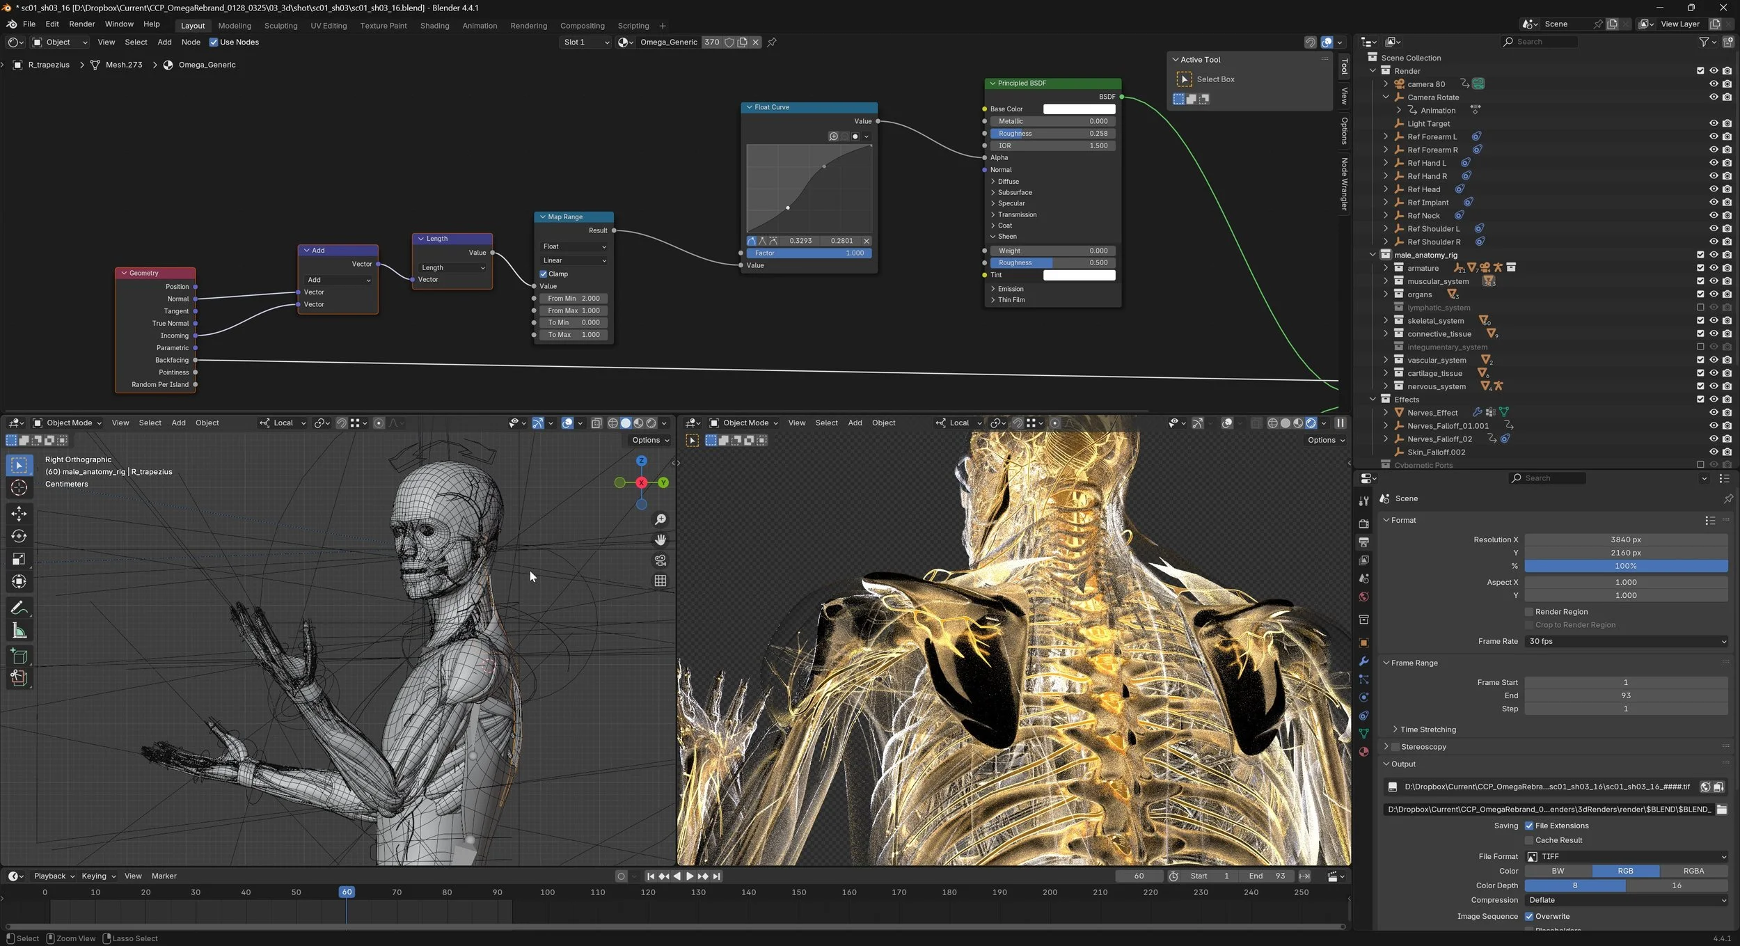Viewport: 1740px width, 946px height.
Task: Expand the Time Stretching panel
Action: (1427, 730)
